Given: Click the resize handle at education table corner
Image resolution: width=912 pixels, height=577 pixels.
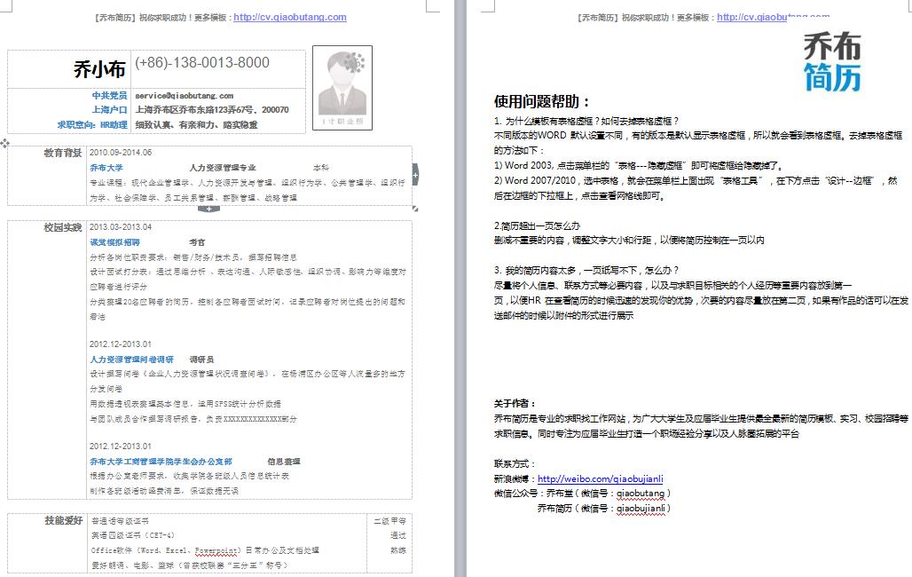Looking at the screenshot, I should tap(416, 209).
